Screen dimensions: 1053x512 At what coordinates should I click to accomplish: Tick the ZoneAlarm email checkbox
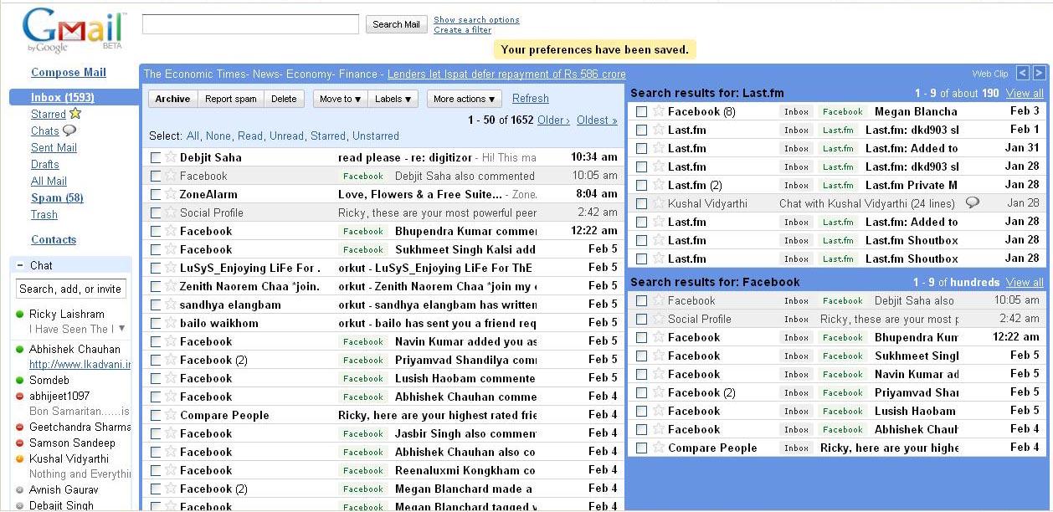coord(156,194)
